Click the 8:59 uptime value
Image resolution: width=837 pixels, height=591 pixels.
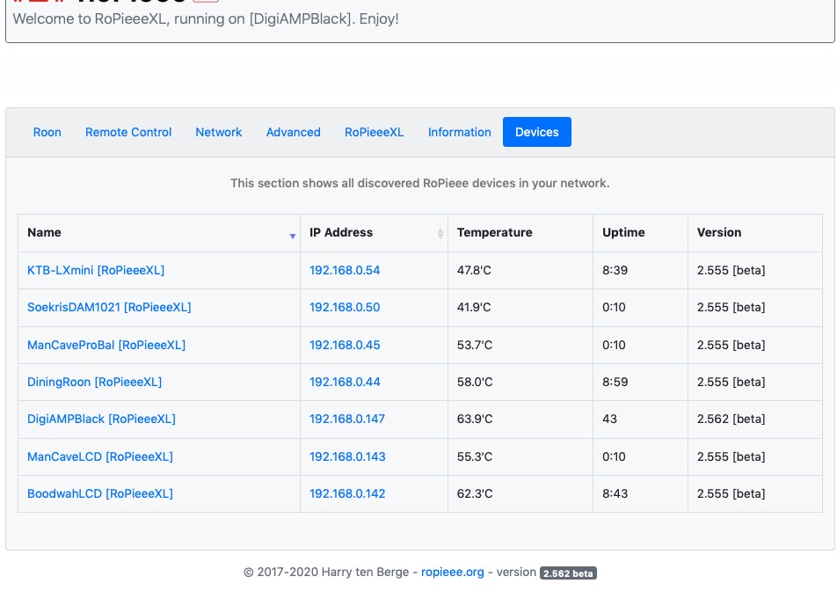[615, 382]
